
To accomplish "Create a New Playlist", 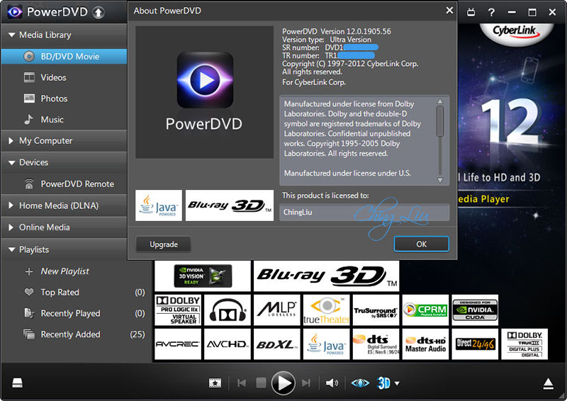I will [64, 271].
